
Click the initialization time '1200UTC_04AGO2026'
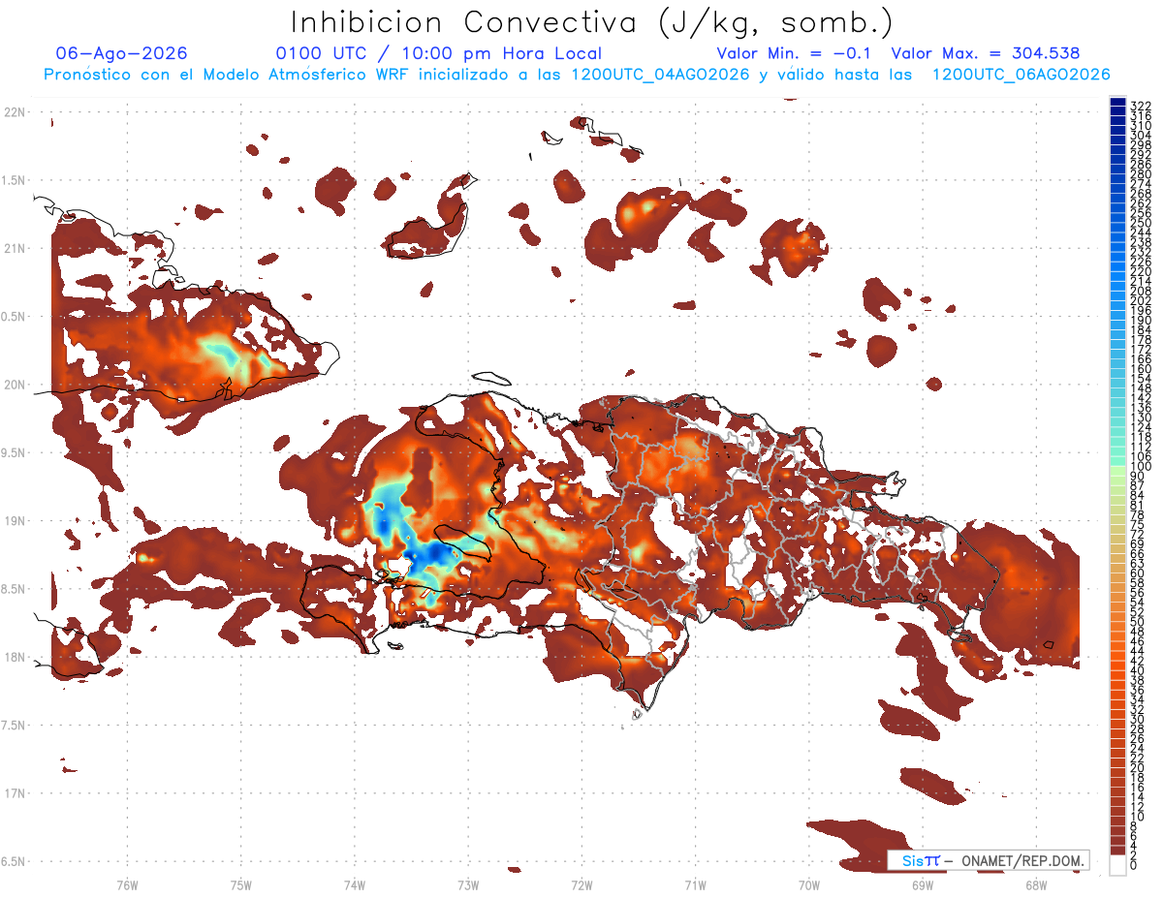click(x=658, y=75)
